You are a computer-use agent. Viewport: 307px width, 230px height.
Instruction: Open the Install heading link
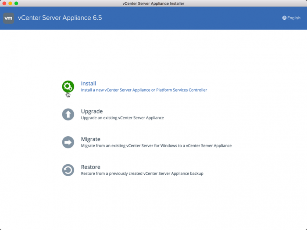coord(89,84)
